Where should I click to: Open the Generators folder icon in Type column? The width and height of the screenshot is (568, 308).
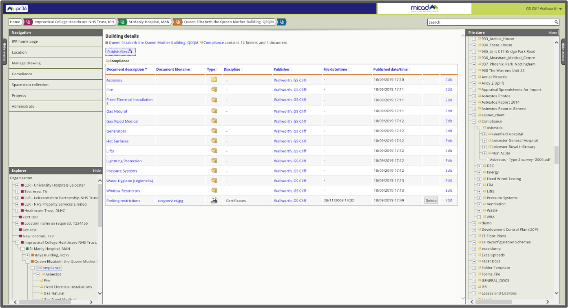214,130
